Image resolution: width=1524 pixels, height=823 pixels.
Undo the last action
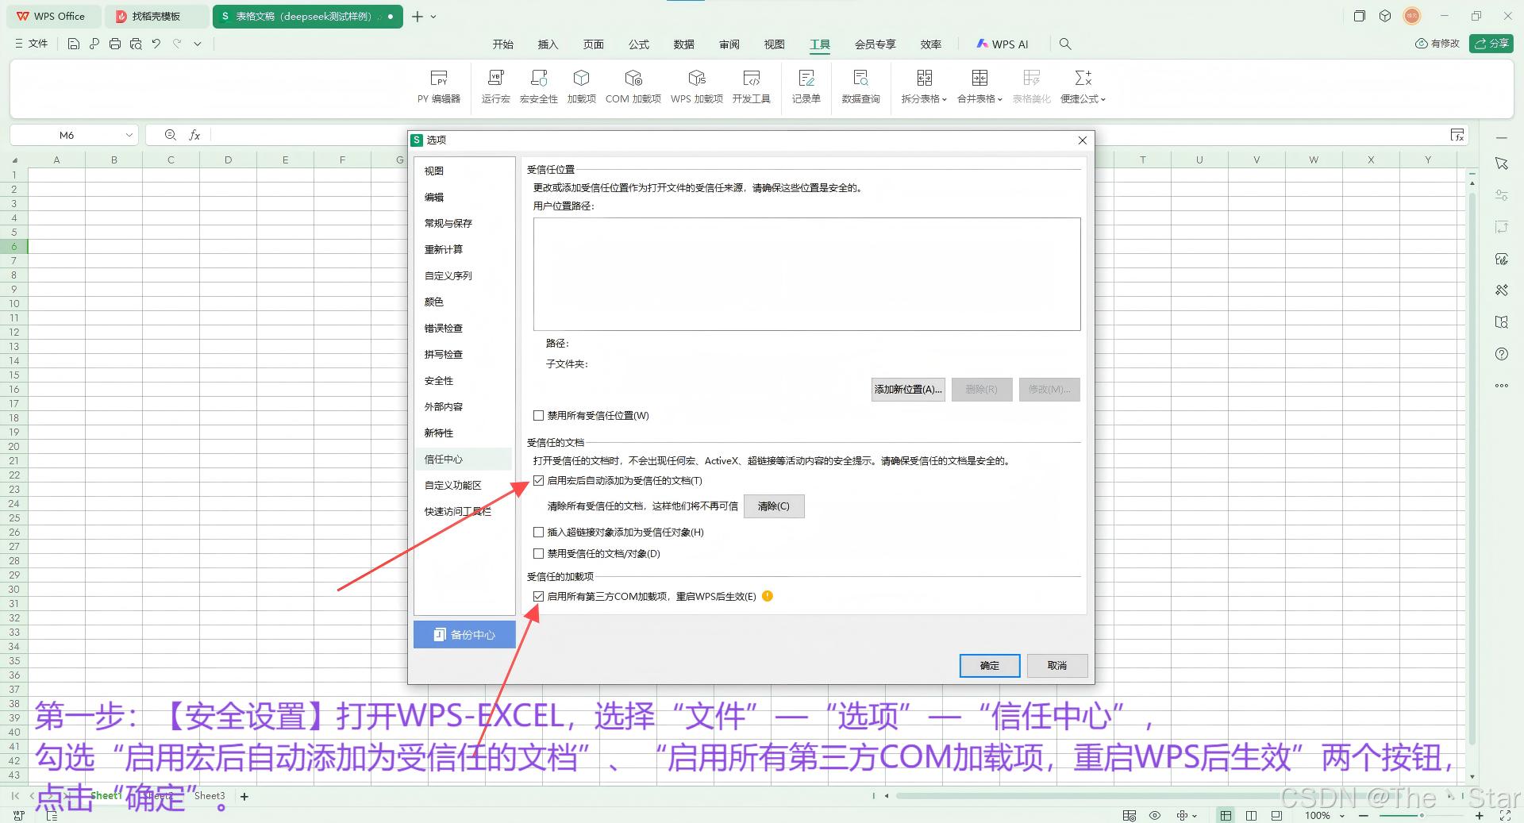tap(156, 44)
